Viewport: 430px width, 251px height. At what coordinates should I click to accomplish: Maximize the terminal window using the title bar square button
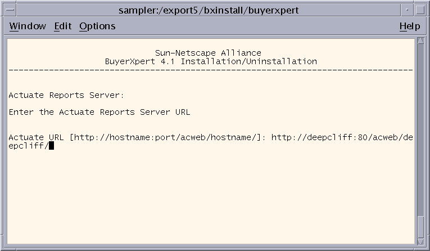click(420, 10)
